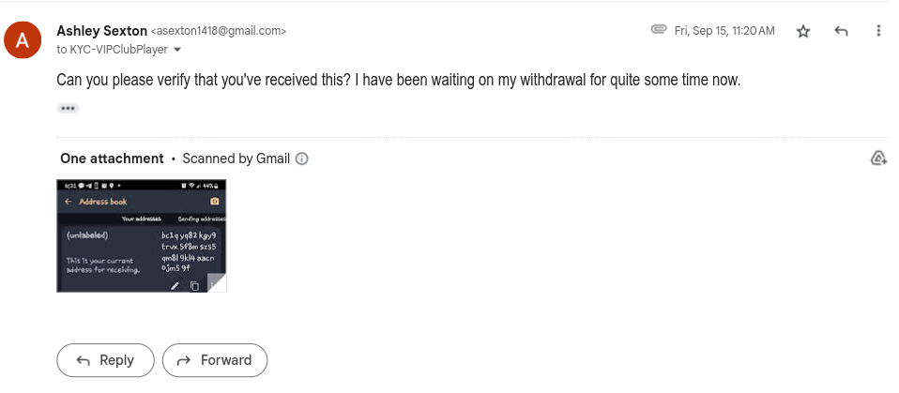This screenshot has width=899, height=393.
Task: Click the paperclip attachment indicator icon
Action: pos(659,29)
